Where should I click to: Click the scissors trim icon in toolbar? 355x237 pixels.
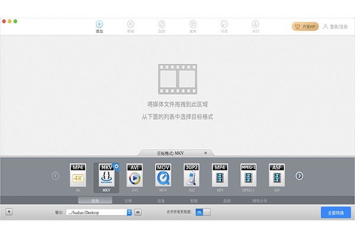point(130,25)
